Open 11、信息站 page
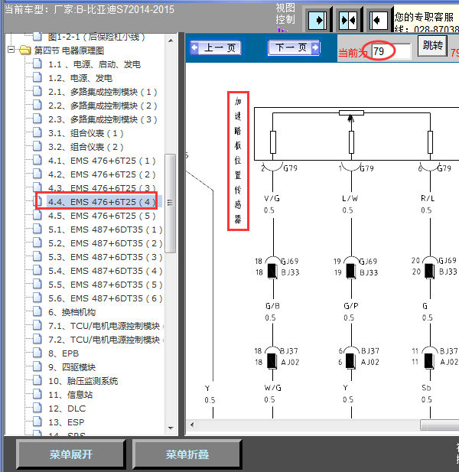 click(70, 395)
